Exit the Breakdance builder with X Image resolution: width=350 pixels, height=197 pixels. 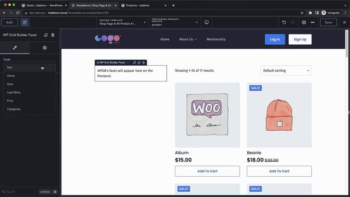[x=345, y=22]
